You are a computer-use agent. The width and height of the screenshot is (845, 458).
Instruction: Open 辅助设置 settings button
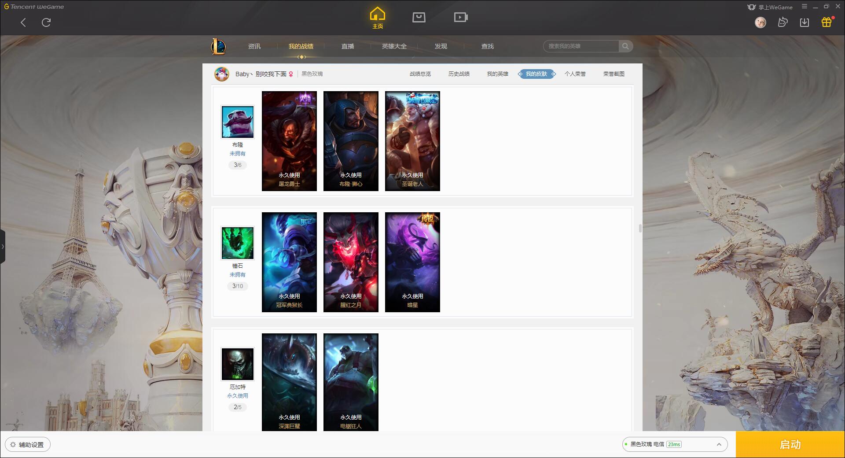[x=28, y=445]
